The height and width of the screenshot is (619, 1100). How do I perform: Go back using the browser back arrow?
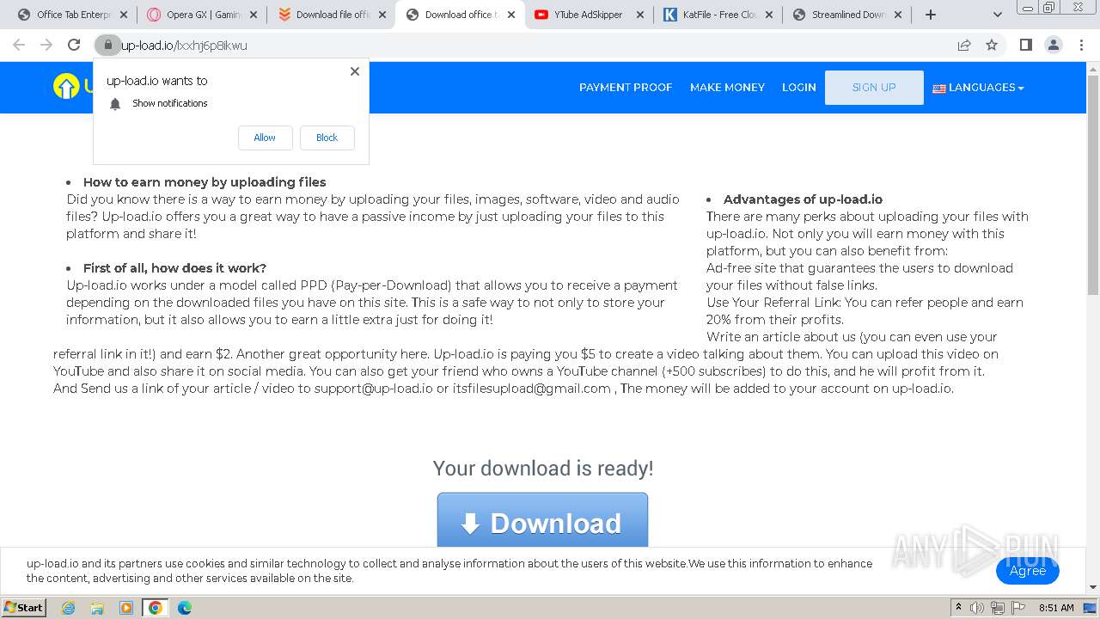point(19,46)
